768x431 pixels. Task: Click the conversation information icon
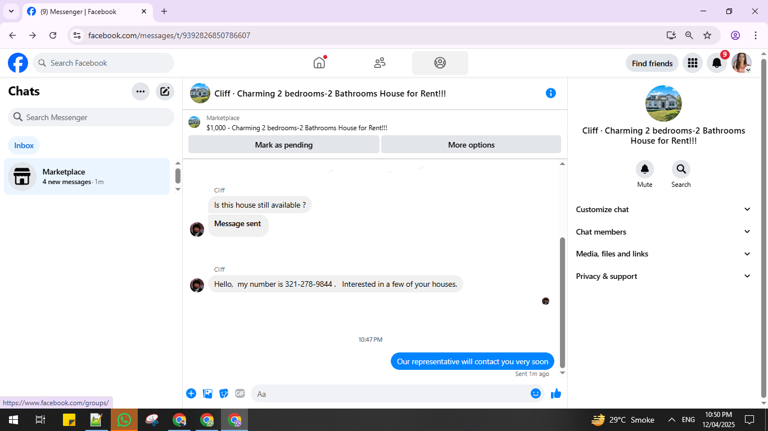pos(551,93)
